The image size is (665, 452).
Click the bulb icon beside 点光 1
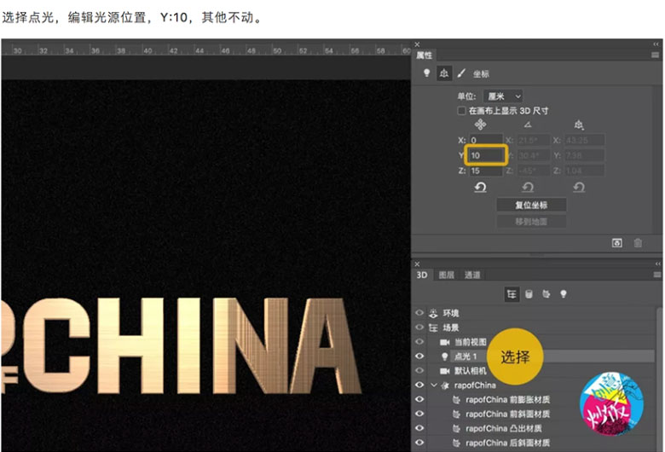pos(444,356)
